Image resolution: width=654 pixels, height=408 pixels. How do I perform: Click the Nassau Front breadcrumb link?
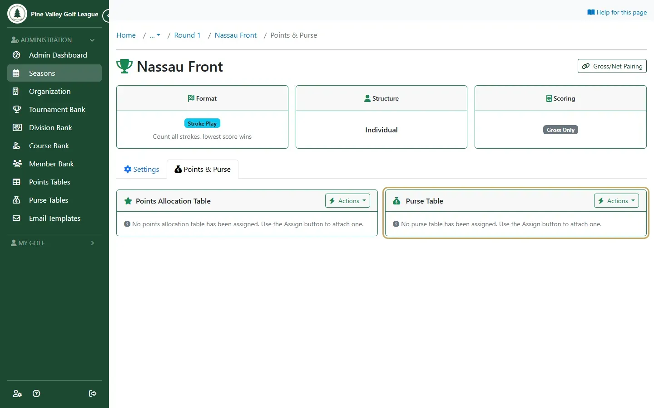[235, 35]
